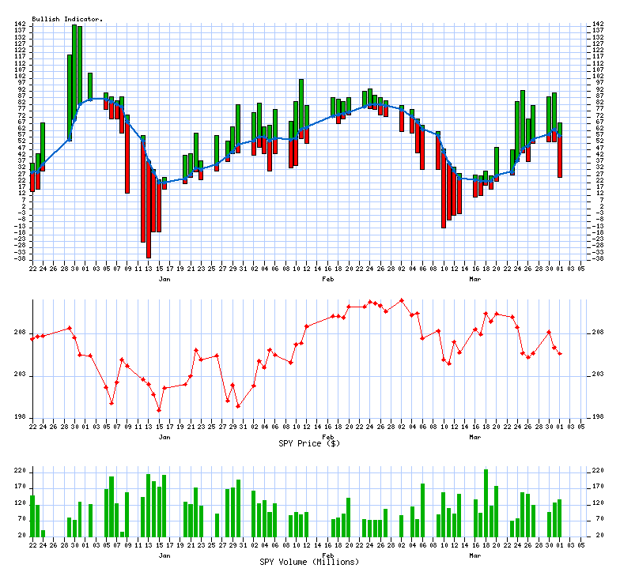Select the first data point of the SPY price line
The image size is (620, 576).
(x=32, y=339)
